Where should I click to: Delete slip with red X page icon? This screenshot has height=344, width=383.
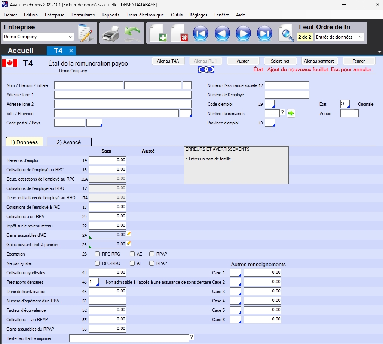pos(180,33)
